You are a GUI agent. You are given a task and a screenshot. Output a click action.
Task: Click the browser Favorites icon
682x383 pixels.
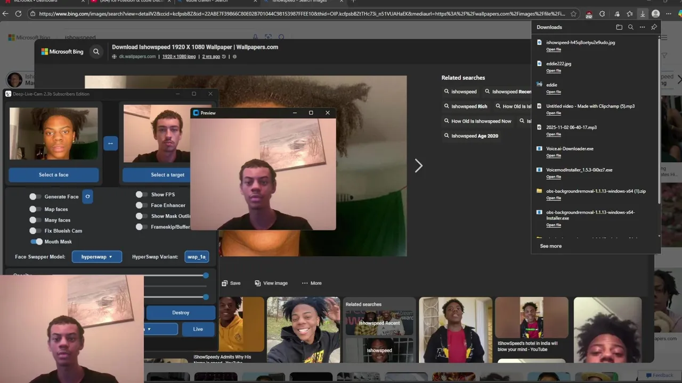(629, 14)
